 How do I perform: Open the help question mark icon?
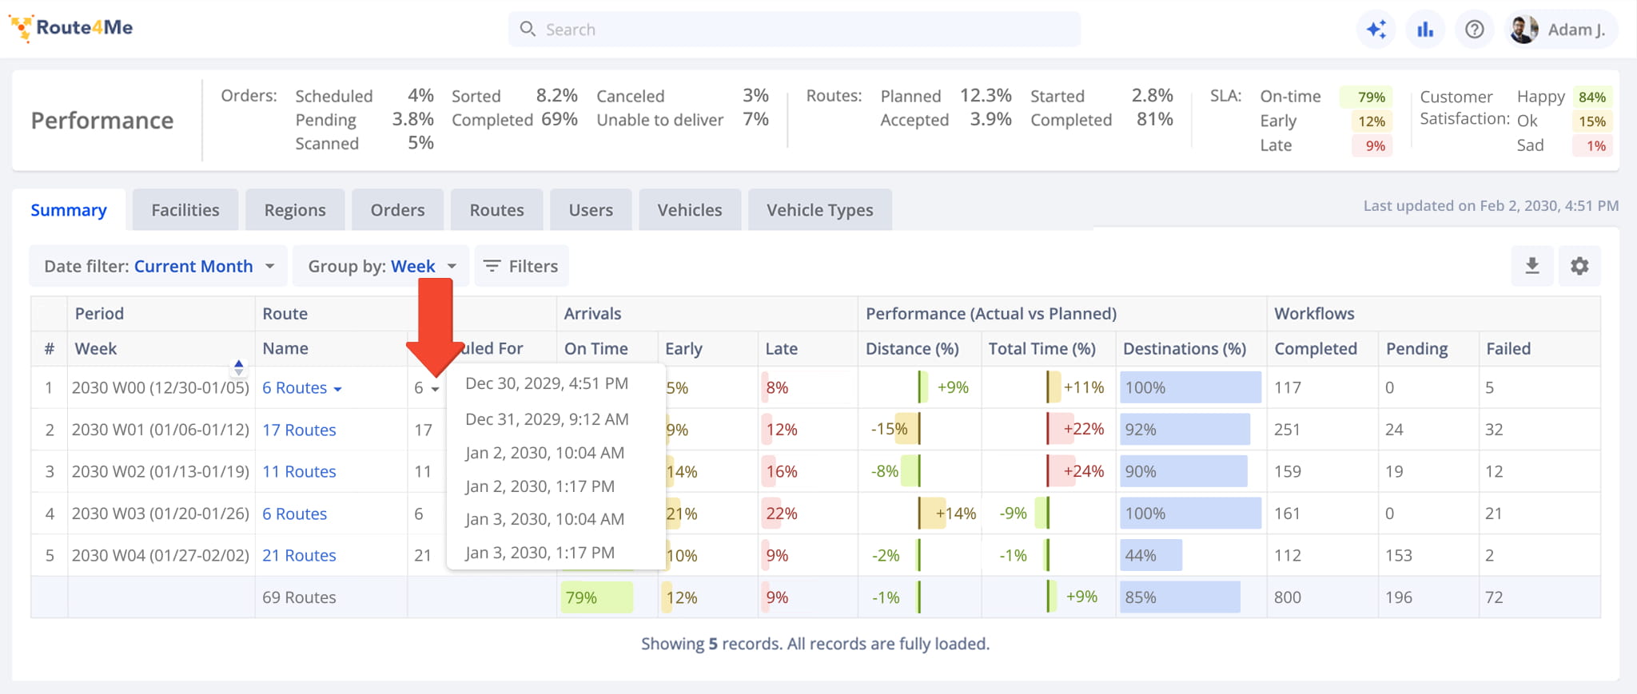pos(1475,30)
